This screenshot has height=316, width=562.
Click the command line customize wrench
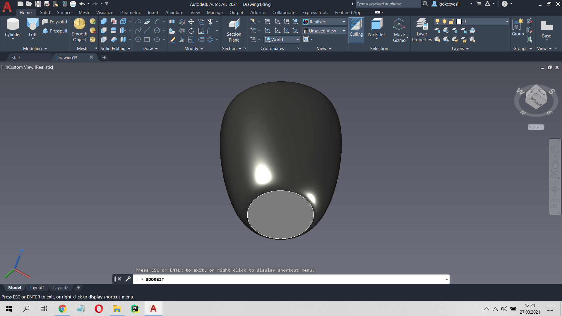point(128,279)
